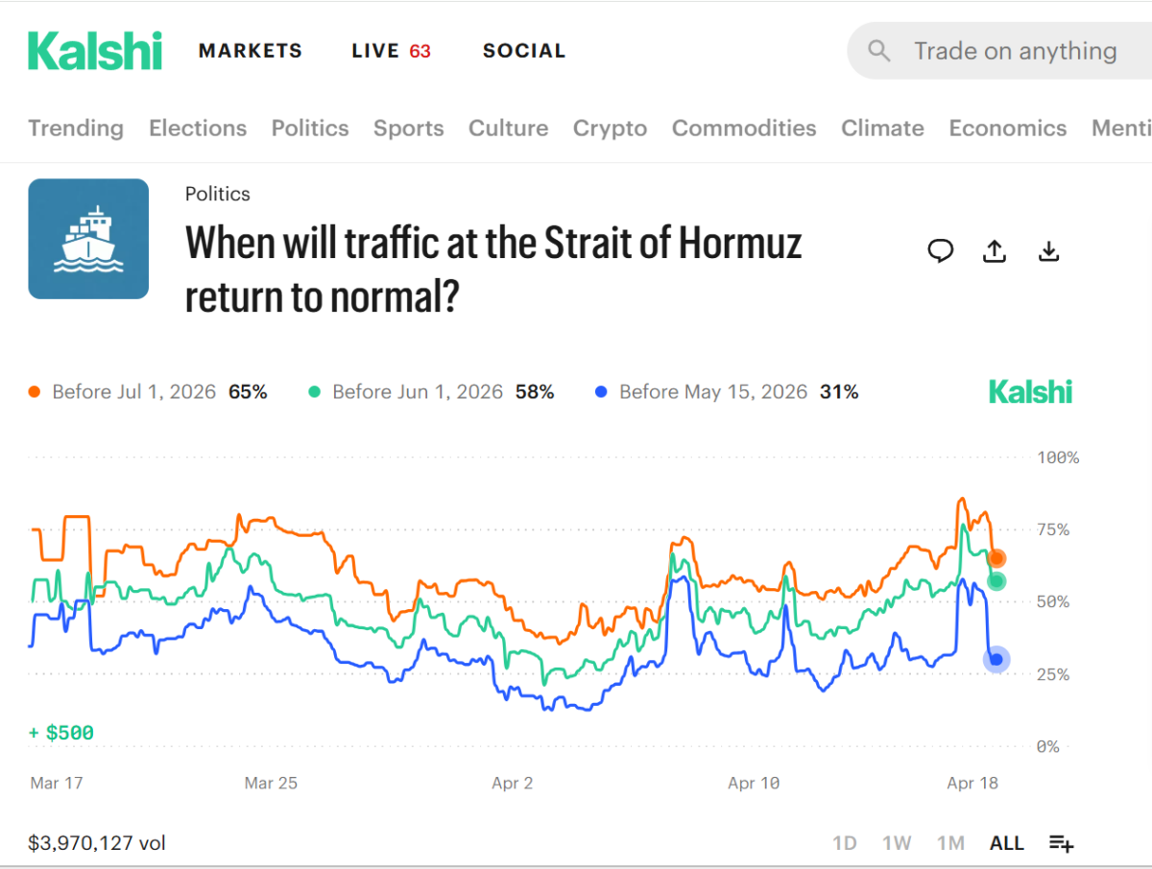Go to the SOCIAL page
Screen dimensions: 1152x869
coord(524,51)
